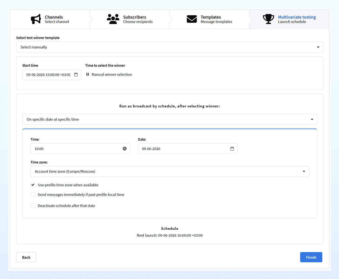Image resolution: width=339 pixels, height=279 pixels.
Task: Click the Next launch schedule text
Action: tap(169, 235)
